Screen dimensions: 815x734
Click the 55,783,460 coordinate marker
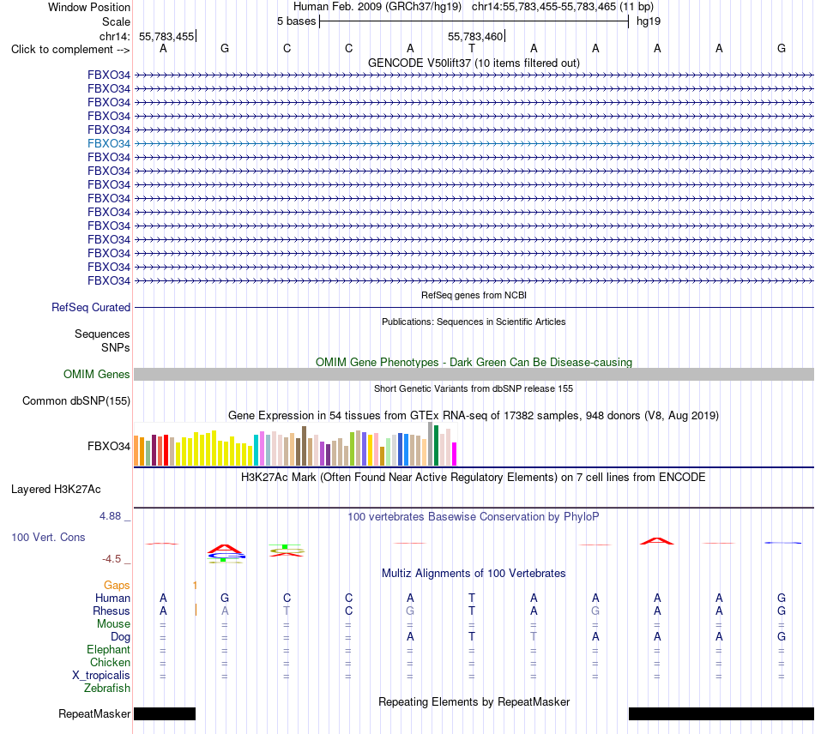tap(475, 36)
